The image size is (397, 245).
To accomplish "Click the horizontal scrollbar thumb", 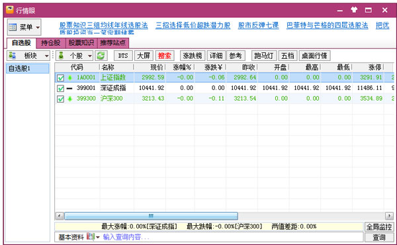I will (151, 216).
